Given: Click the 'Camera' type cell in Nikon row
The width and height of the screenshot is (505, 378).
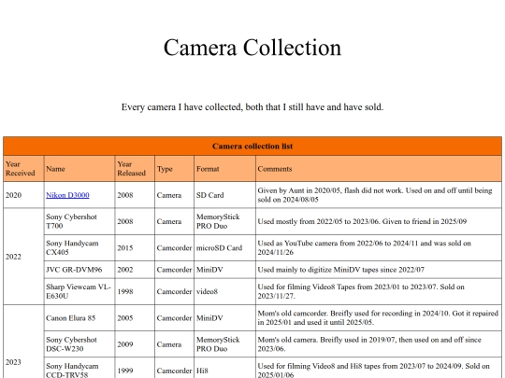Looking at the screenshot, I should pos(174,195).
